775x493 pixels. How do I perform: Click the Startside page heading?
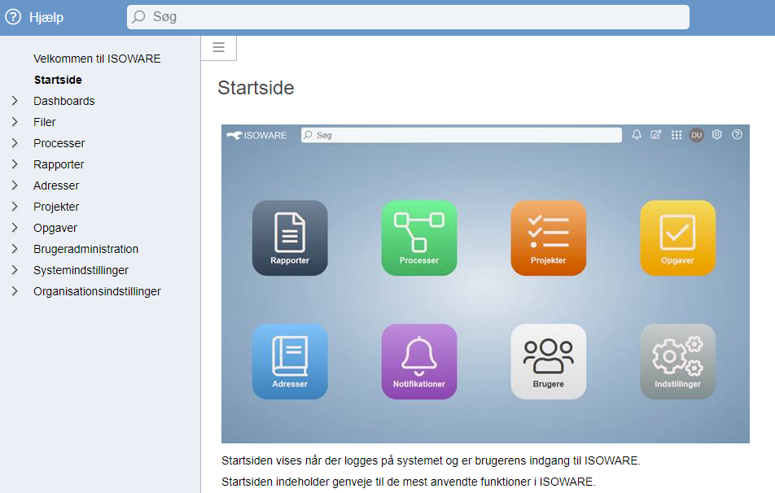pos(256,88)
